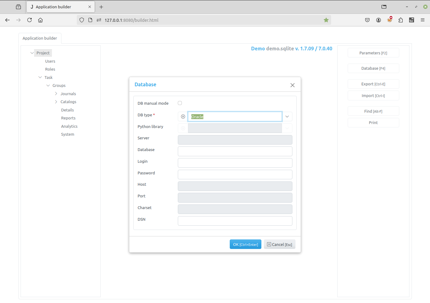This screenshot has width=430, height=303.
Task: Go to browser home page
Action: click(x=40, y=20)
